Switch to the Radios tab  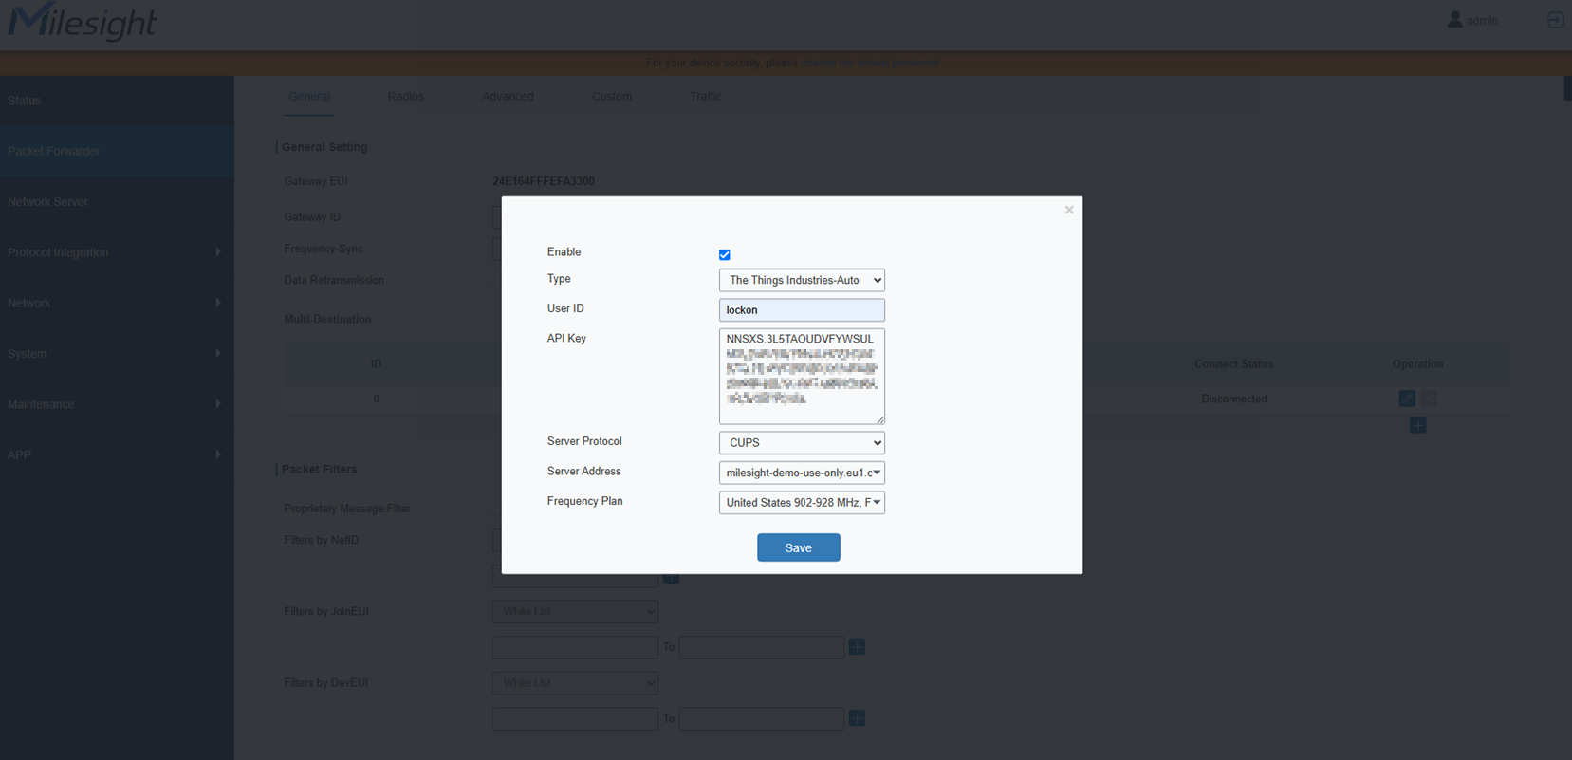406,97
